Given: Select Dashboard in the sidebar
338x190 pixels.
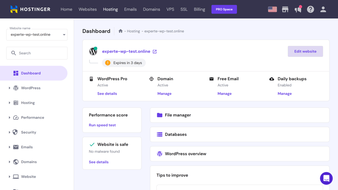Looking at the screenshot, I should pyautogui.click(x=34, y=73).
